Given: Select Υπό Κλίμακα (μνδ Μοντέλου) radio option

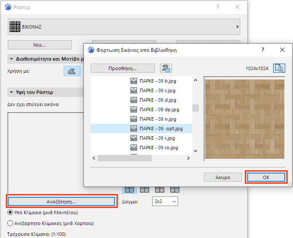Looking at the screenshot, I should 10,212.
